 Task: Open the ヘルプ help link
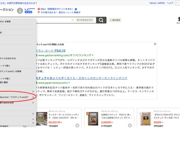click(170, 3)
